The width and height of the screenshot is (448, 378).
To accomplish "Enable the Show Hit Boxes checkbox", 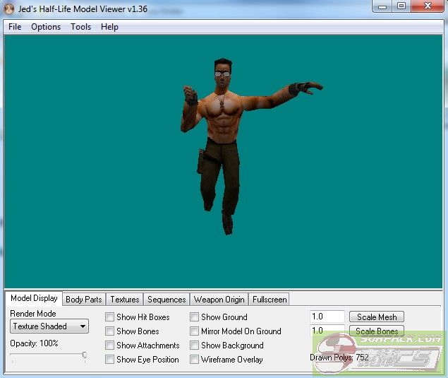I will 110,317.
